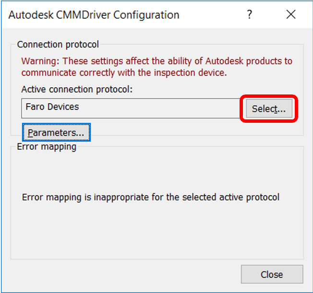Viewport: 313px width, 293px height.
Task: Click the 'Error mapping' group heading
Action: tap(47, 147)
